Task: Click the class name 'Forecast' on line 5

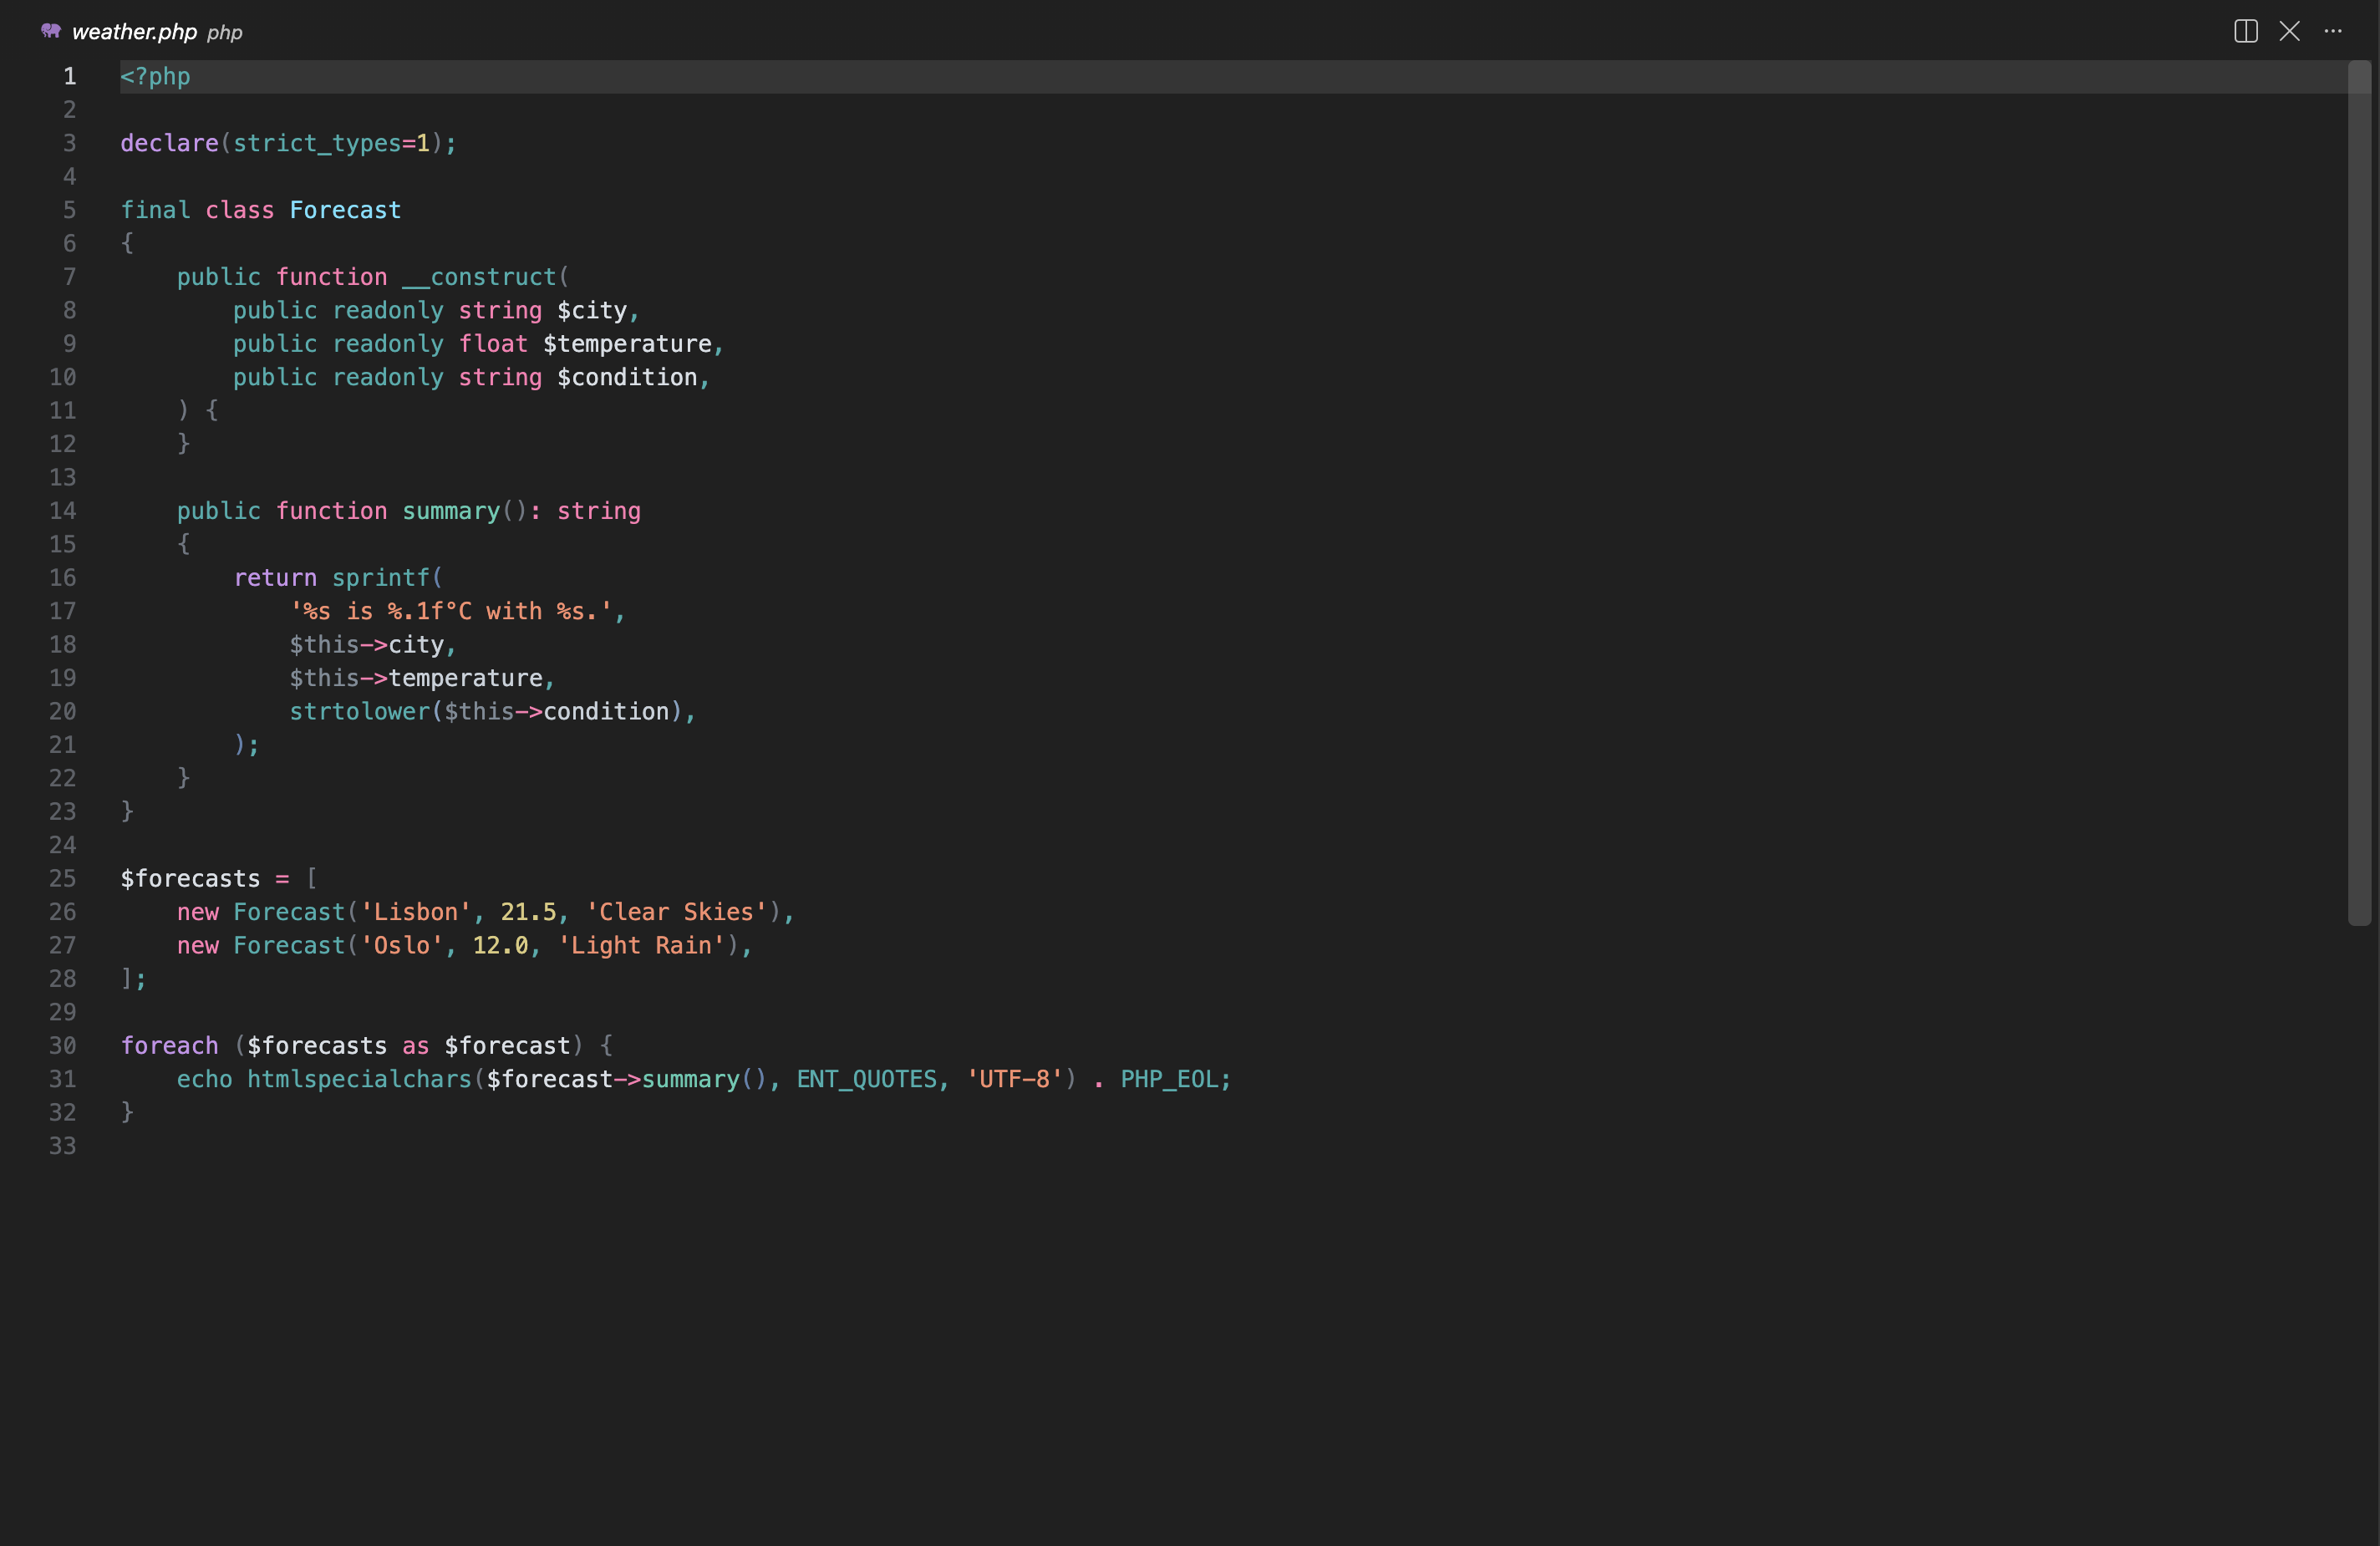Action: tap(345, 210)
